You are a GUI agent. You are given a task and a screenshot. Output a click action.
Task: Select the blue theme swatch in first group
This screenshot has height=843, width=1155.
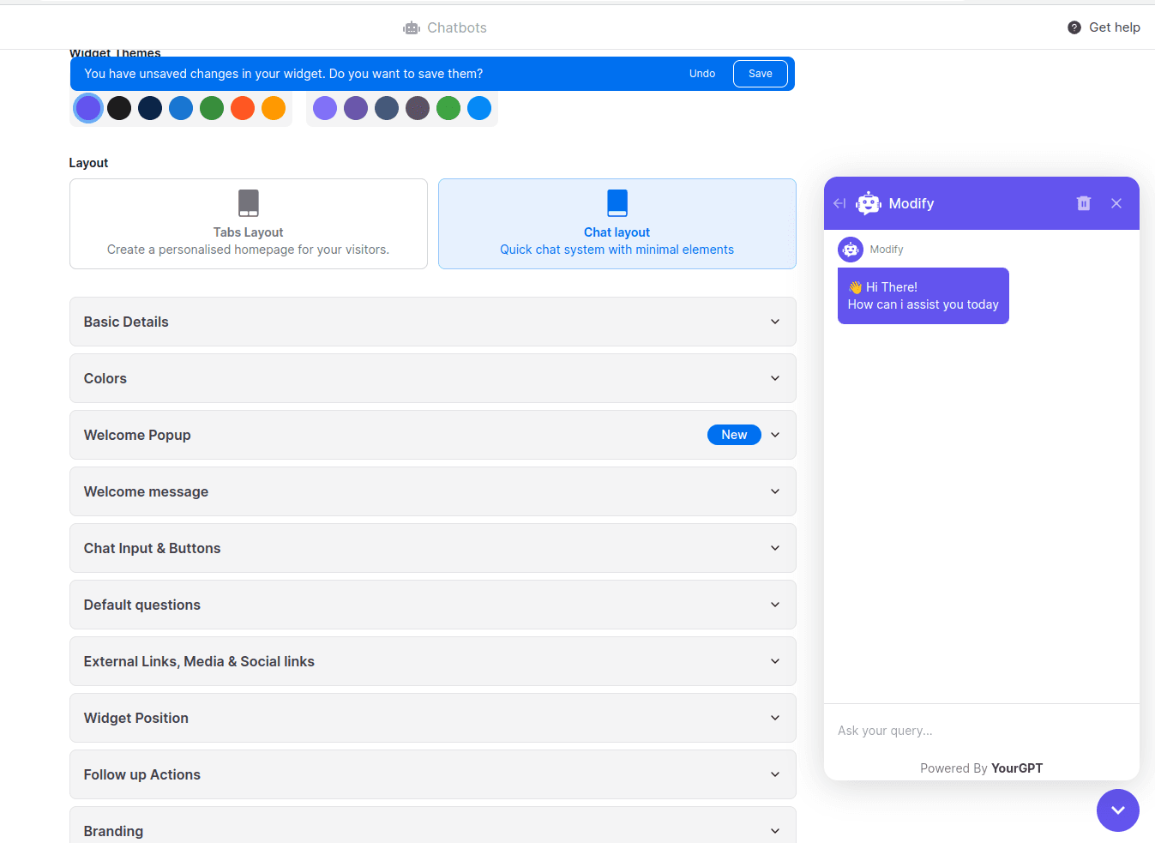[181, 108]
